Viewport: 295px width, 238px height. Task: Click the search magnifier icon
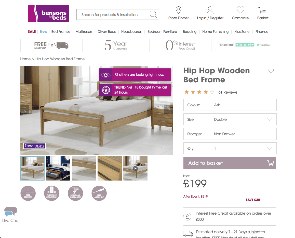point(153,14)
